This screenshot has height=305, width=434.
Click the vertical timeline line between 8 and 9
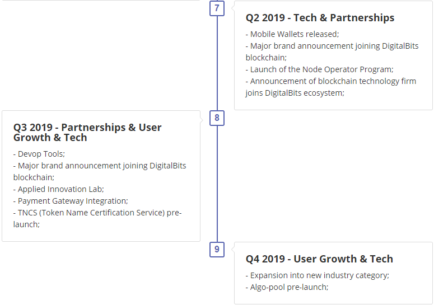click(217, 185)
